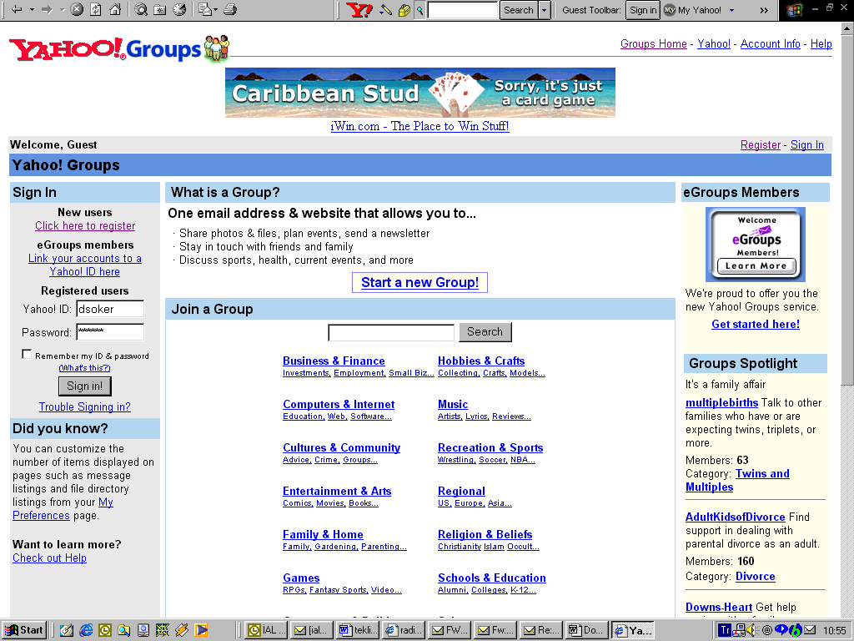Switch to the 'iAL ...' taskbar window
854x641 pixels.
coord(266,630)
